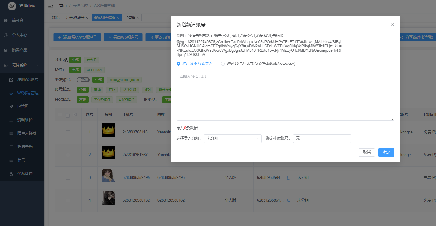Screen dimensions: 436x226
Task: Filter 账号状态 by 离线
Action: coord(97,90)
